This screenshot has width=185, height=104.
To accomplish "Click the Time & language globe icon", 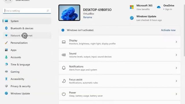I will click(x=6, y=64).
